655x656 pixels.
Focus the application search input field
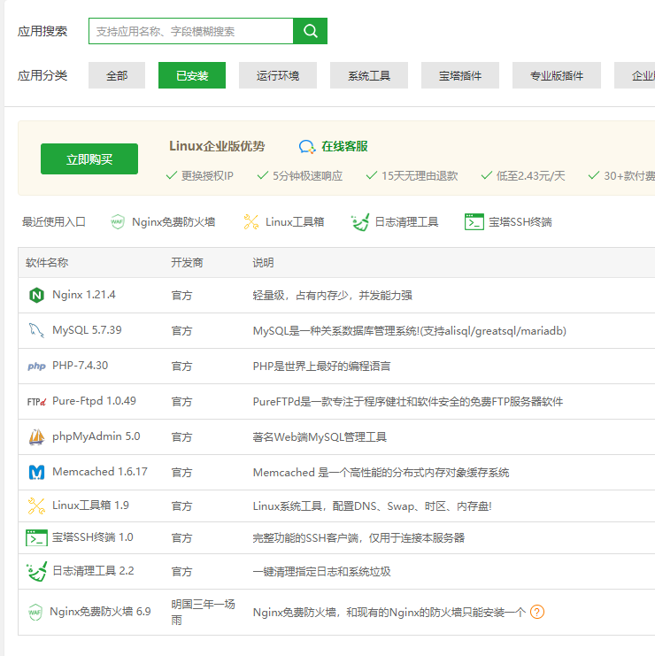[190, 31]
